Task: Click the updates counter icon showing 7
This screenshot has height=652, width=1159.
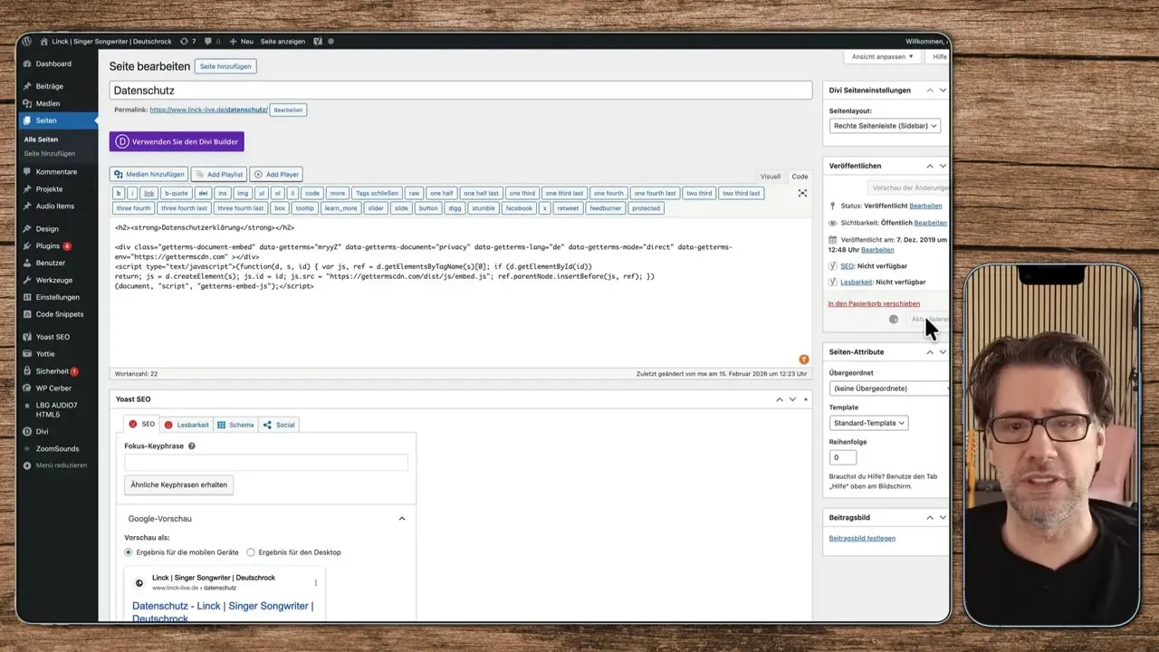Action: coord(183,42)
